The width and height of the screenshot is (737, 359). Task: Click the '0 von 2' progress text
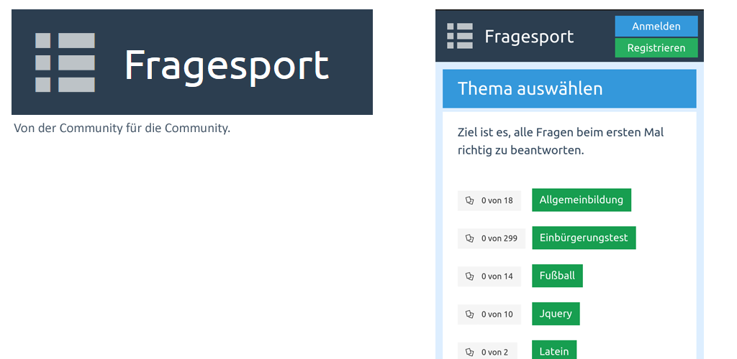[494, 352]
